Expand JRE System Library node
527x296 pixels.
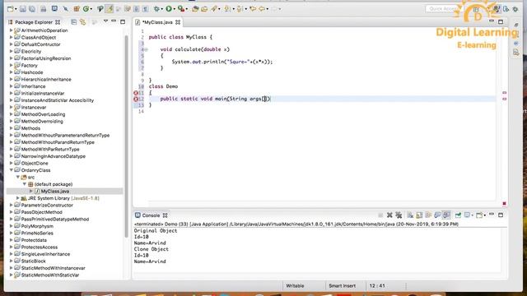coord(18,198)
